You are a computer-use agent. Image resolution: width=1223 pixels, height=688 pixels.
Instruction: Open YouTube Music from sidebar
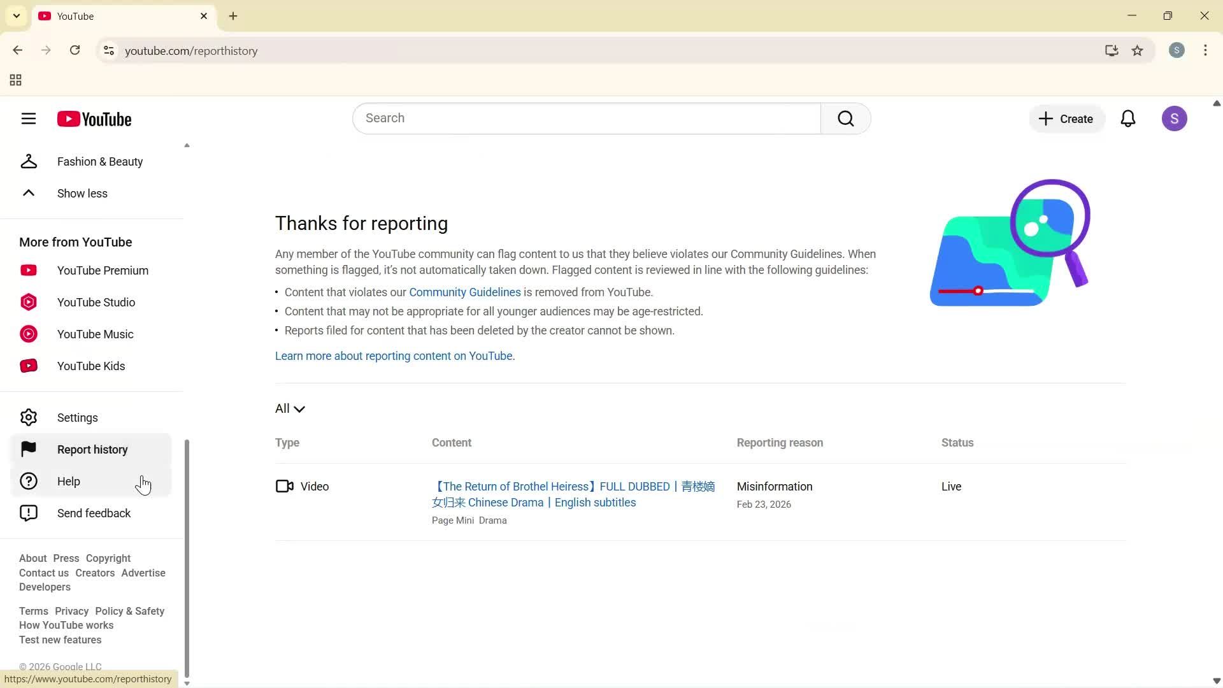click(94, 334)
